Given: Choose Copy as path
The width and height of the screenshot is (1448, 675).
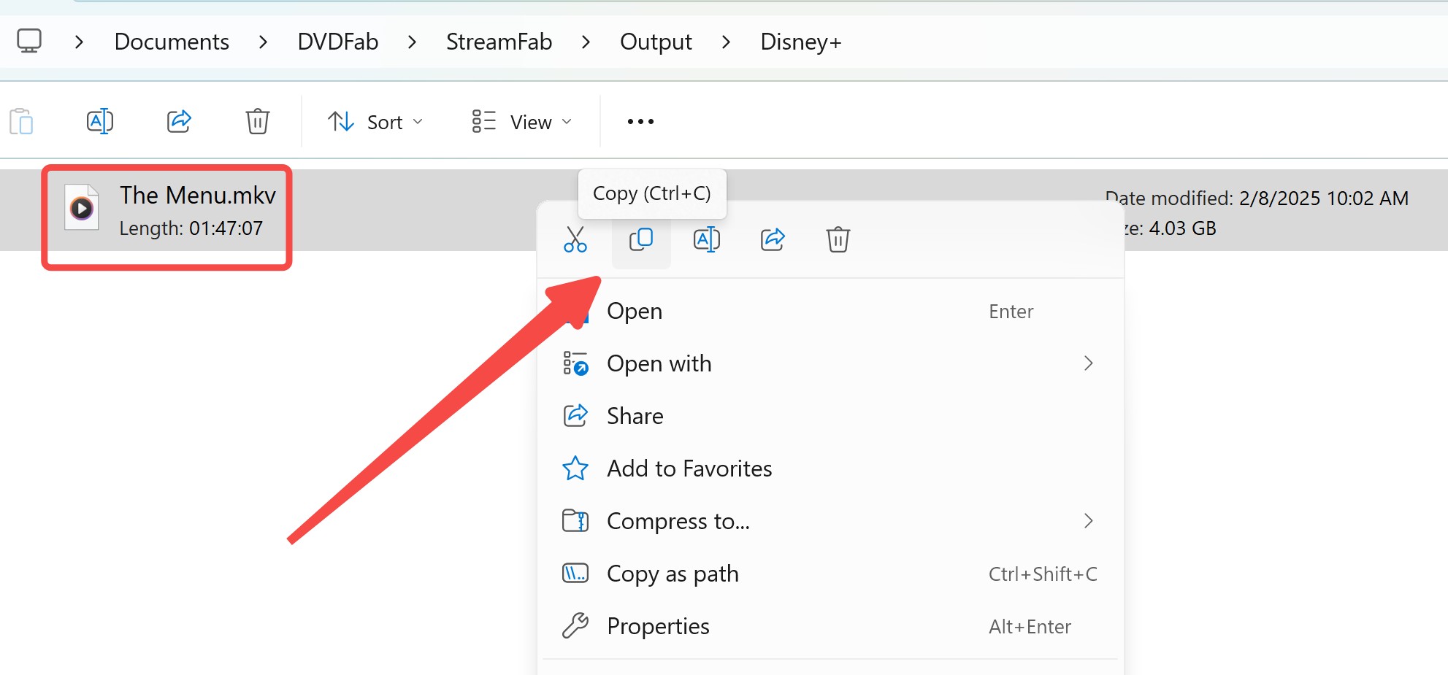Looking at the screenshot, I should point(831,574).
